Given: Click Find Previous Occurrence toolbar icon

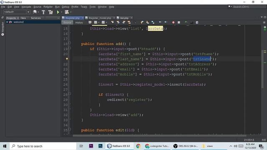Looking at the screenshot, I should pyautogui.click(x=118, y=22).
